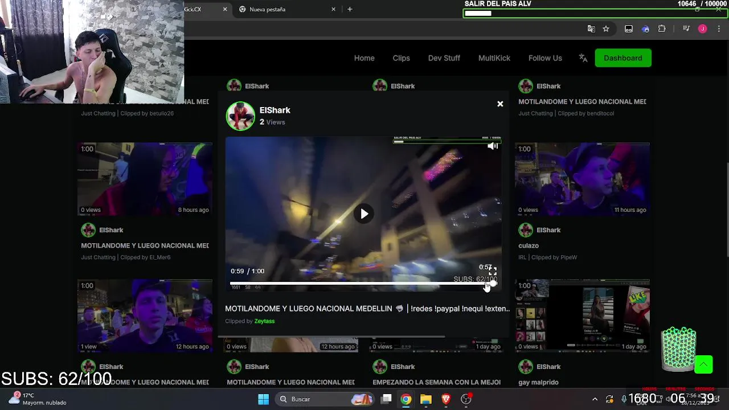
Task: Click the Google Translate page icon
Action: click(x=591, y=29)
